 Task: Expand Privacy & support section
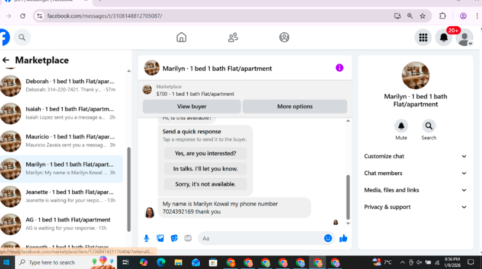coord(415,207)
